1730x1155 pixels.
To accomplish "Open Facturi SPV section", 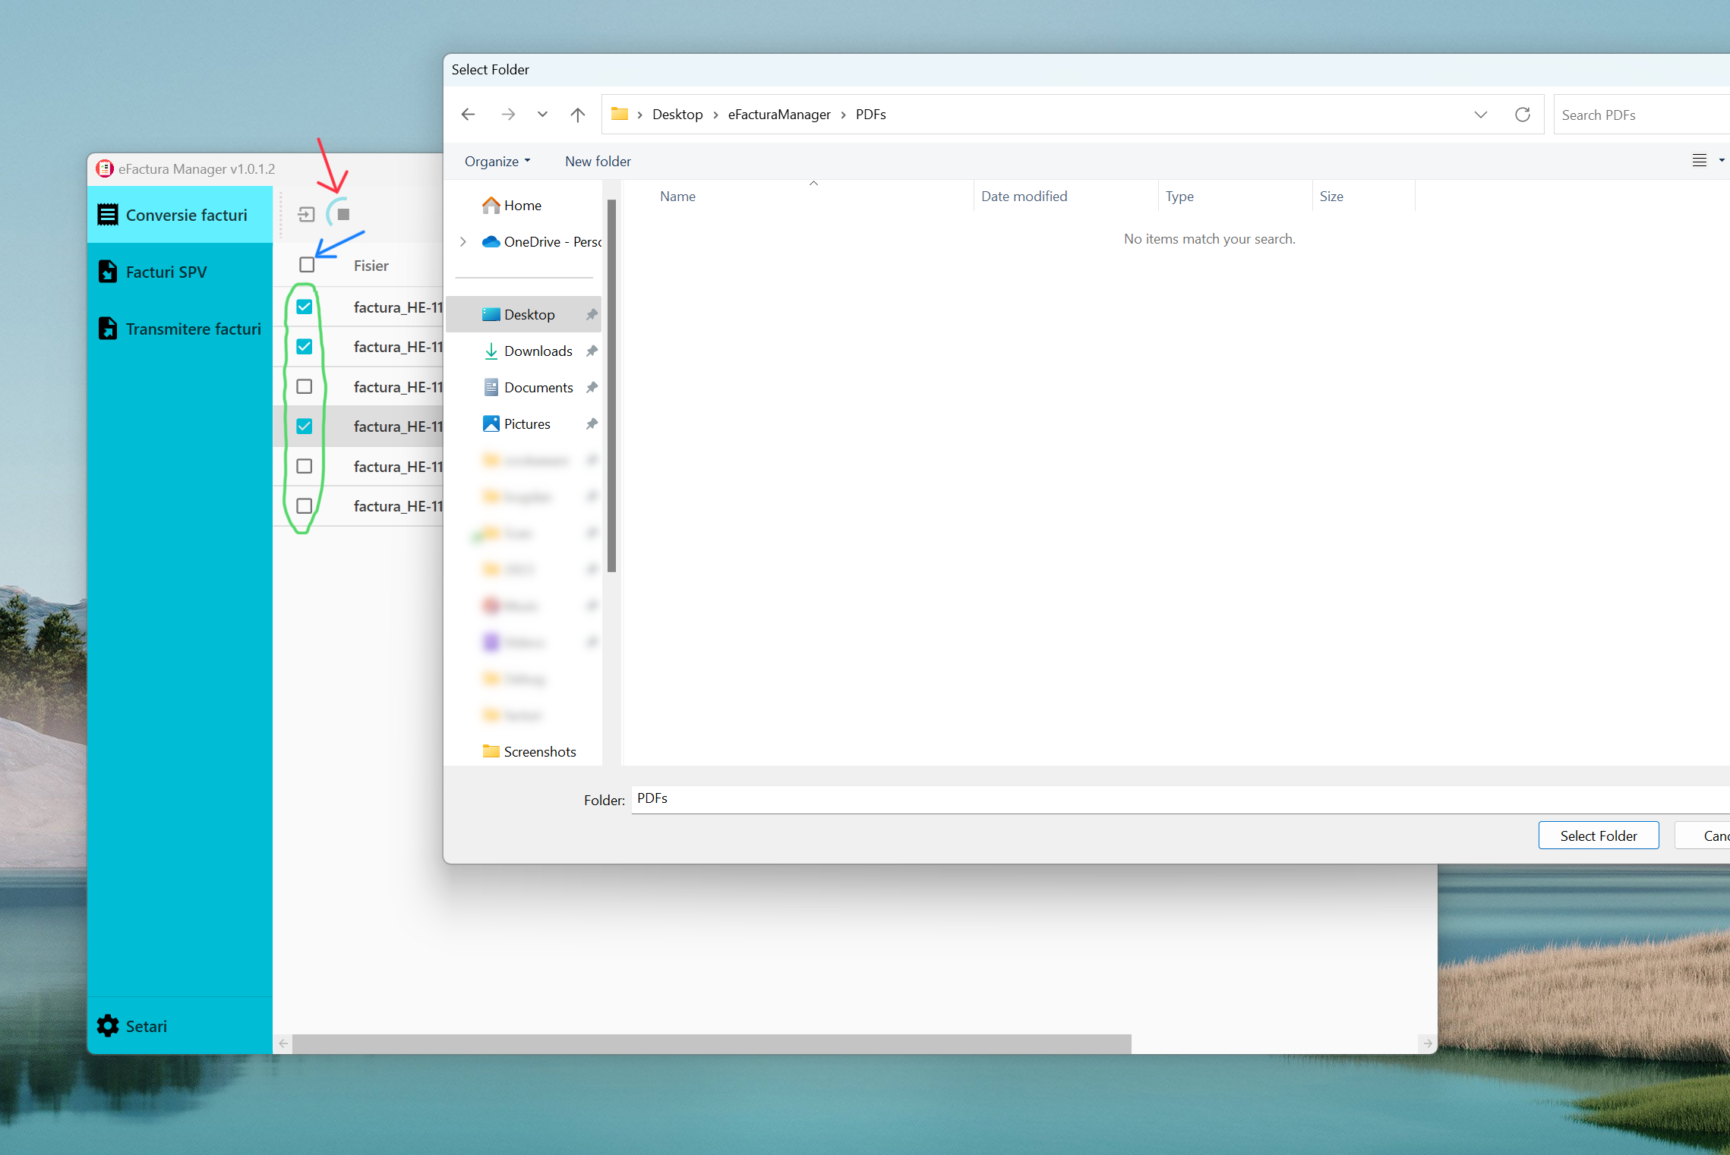I will pos(166,272).
